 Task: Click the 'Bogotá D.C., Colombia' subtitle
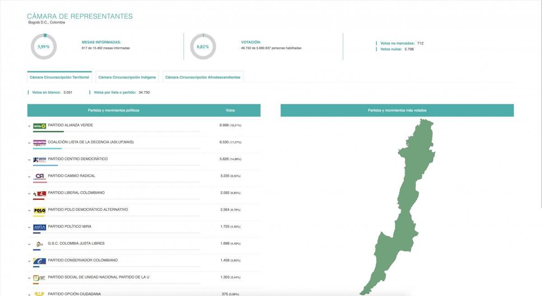point(47,22)
